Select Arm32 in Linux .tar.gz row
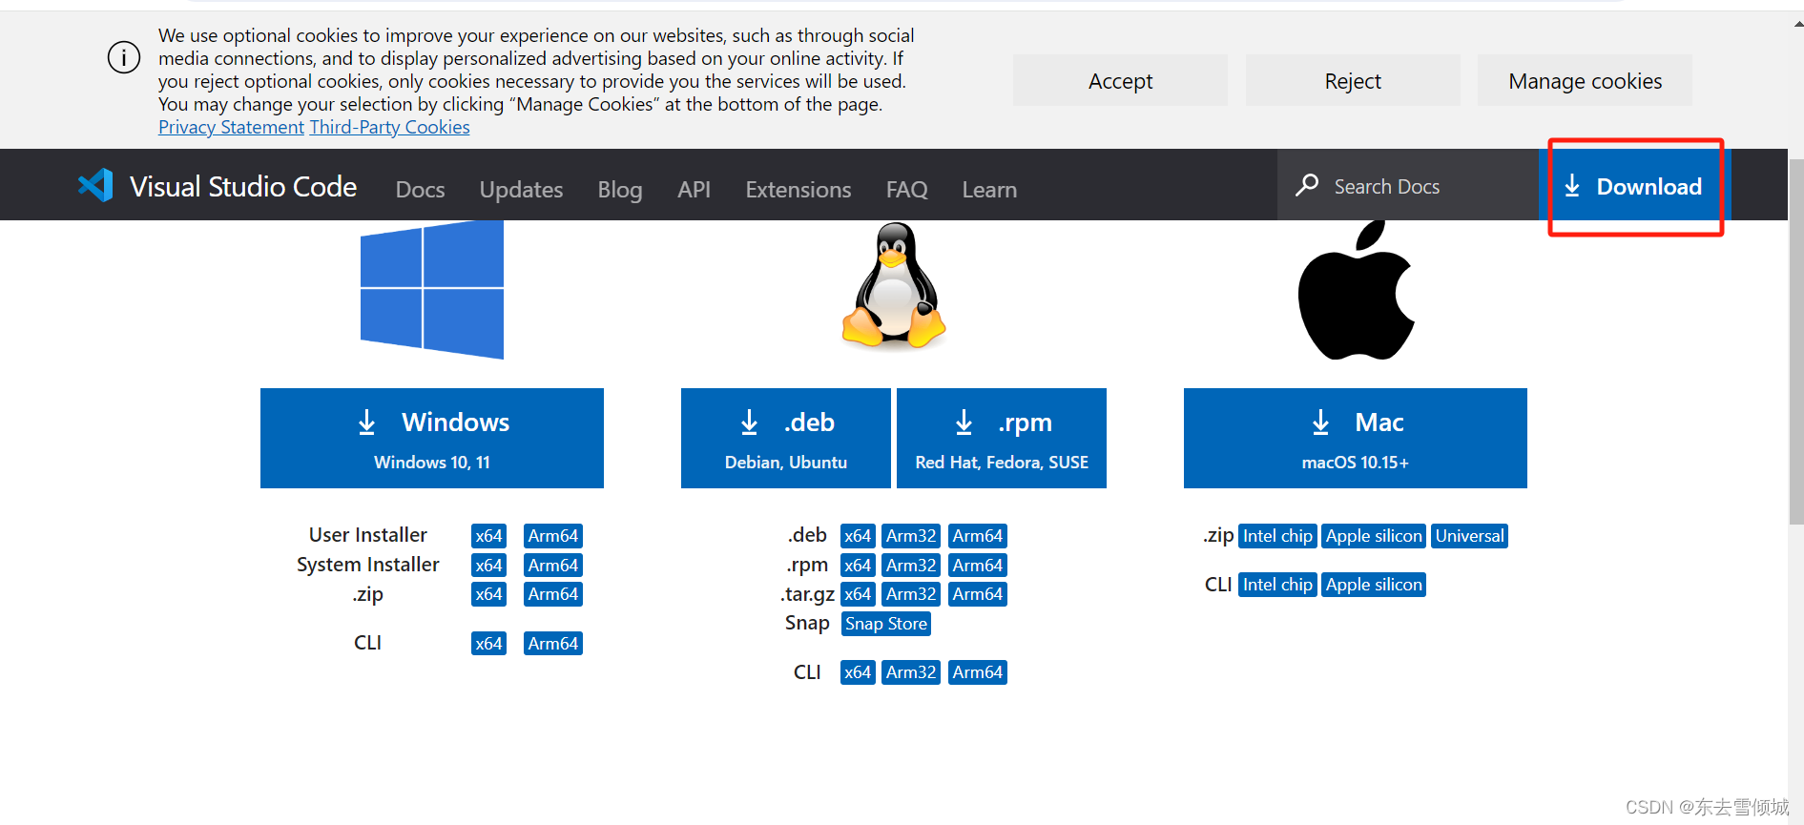1804x825 pixels. (911, 594)
